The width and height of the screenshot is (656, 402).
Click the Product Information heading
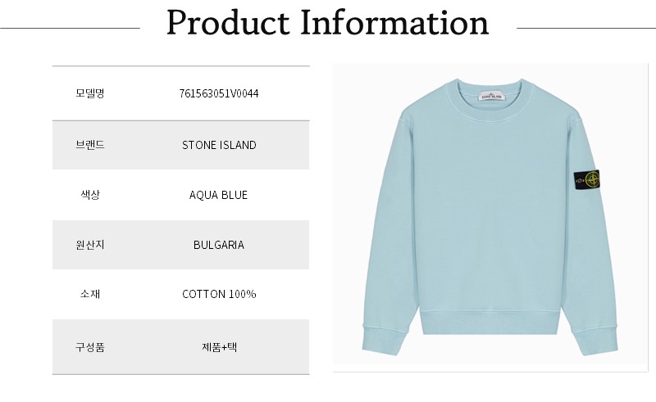point(328,24)
